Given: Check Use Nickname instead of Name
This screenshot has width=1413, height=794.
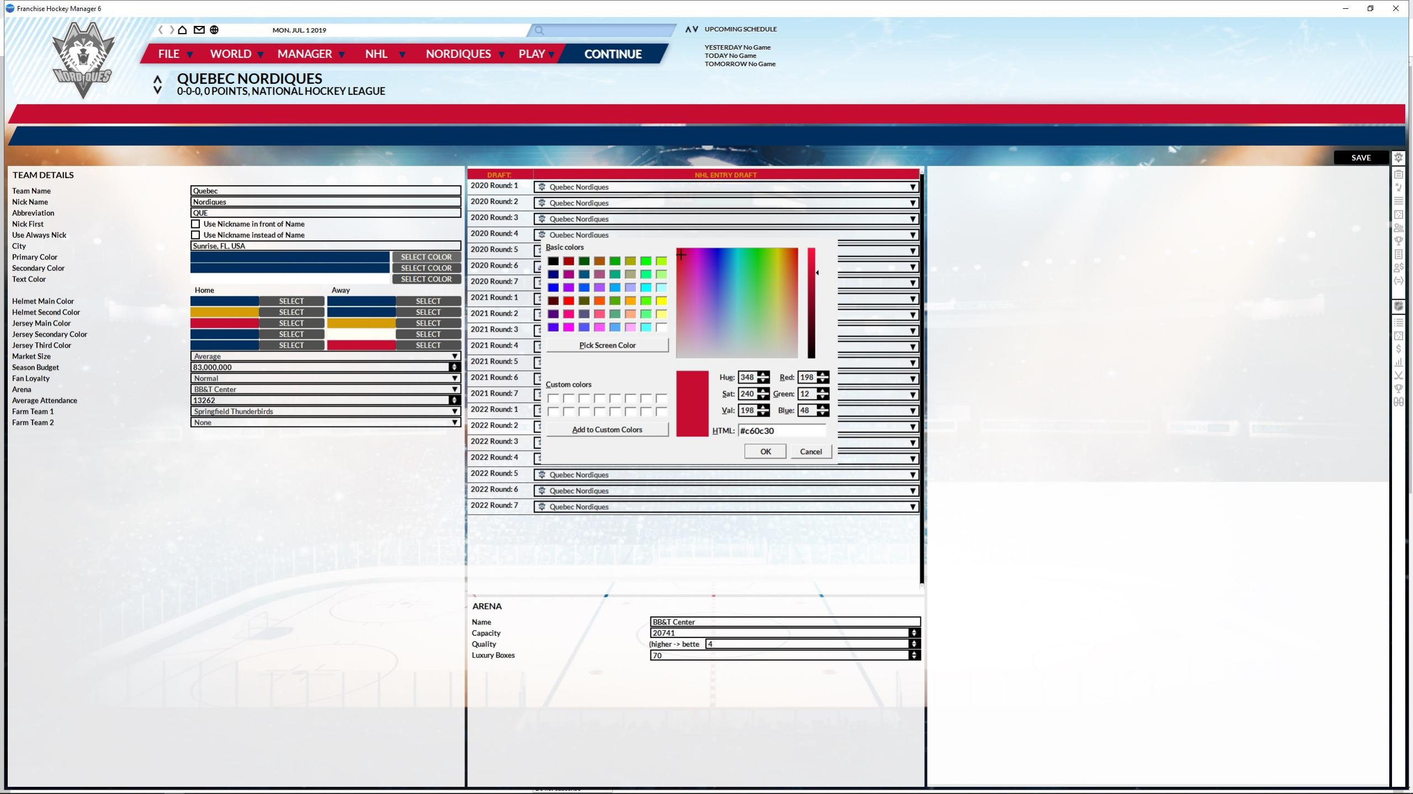Looking at the screenshot, I should click(x=195, y=235).
